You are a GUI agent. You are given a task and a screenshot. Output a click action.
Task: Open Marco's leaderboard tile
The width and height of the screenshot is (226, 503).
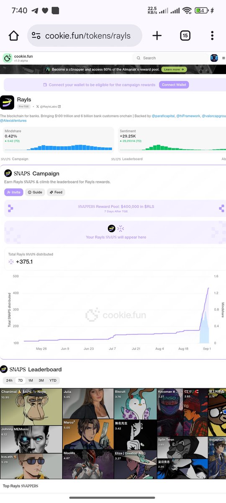[88, 435]
